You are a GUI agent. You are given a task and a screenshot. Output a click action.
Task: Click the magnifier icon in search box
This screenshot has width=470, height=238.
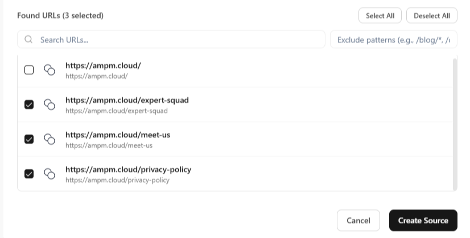pyautogui.click(x=28, y=40)
